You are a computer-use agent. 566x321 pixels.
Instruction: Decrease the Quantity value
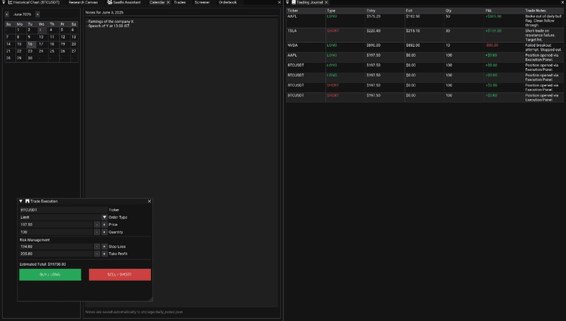click(x=97, y=232)
